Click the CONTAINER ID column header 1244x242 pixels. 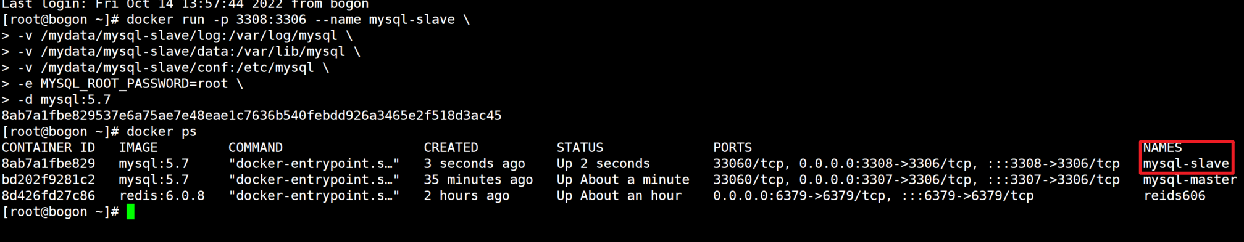(x=49, y=148)
